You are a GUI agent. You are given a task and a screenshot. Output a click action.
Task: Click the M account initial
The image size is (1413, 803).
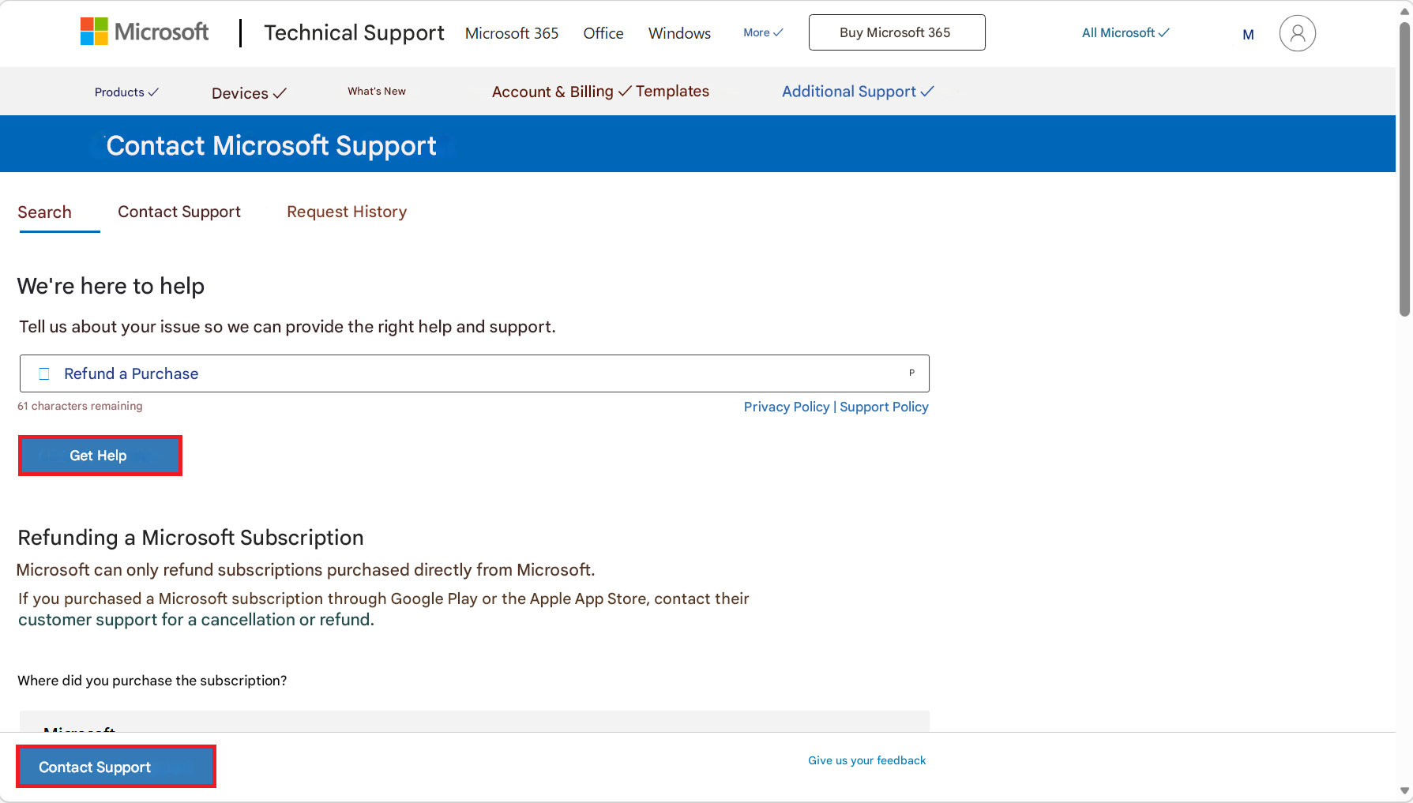[x=1248, y=35]
